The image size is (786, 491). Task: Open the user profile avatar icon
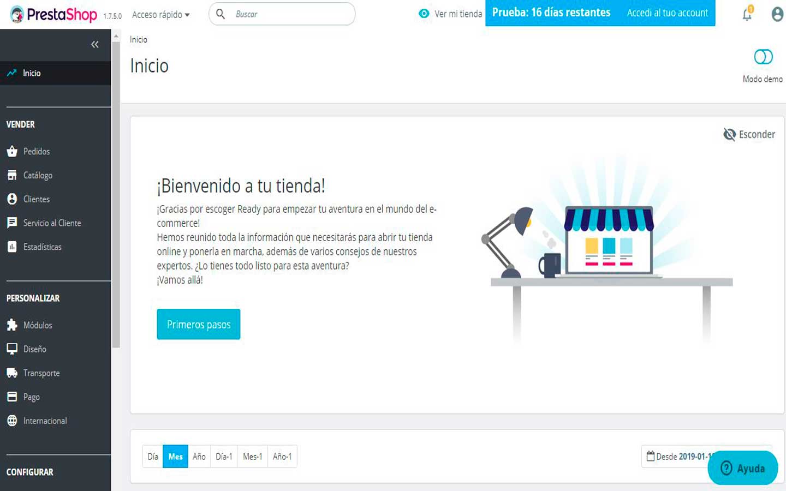777,14
